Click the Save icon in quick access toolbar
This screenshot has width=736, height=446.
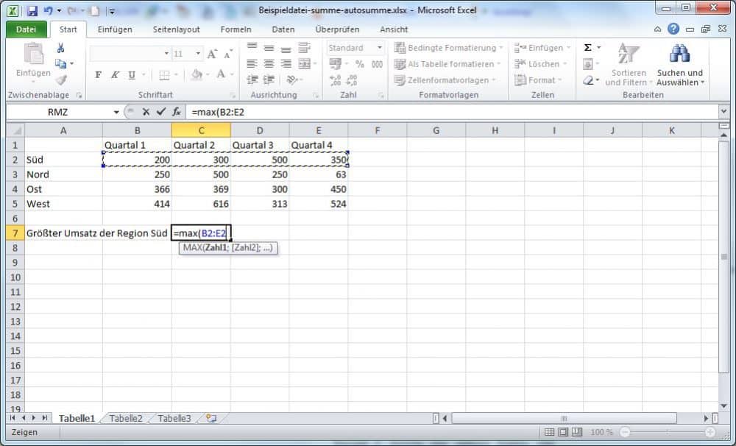[x=32, y=11]
